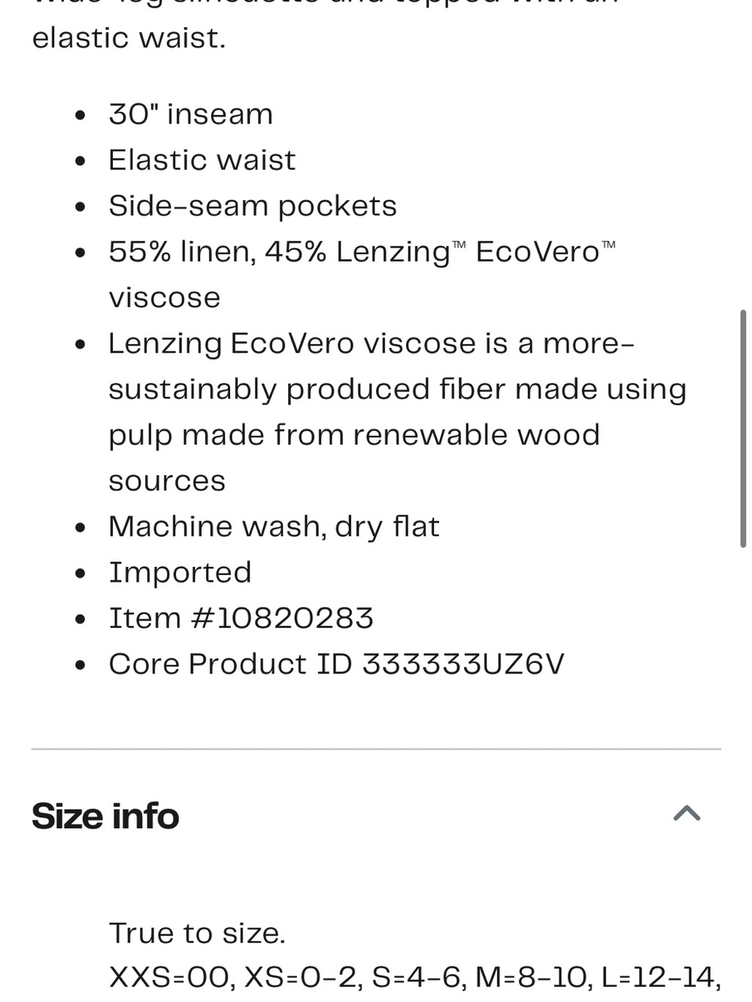Image resolution: width=752 pixels, height=1002 pixels.
Task: Click "sustainably produced fiber made using" line
Action: click(x=398, y=390)
